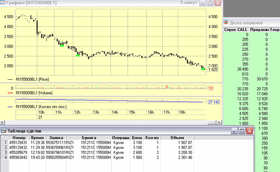Click the green trade marker near 12h
This screenshot has width=280, height=172.
(78, 55)
